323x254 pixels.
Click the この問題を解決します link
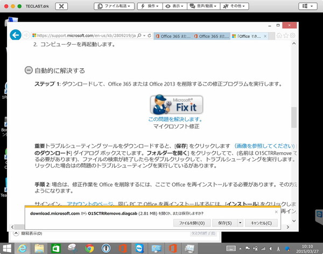tap(175, 119)
